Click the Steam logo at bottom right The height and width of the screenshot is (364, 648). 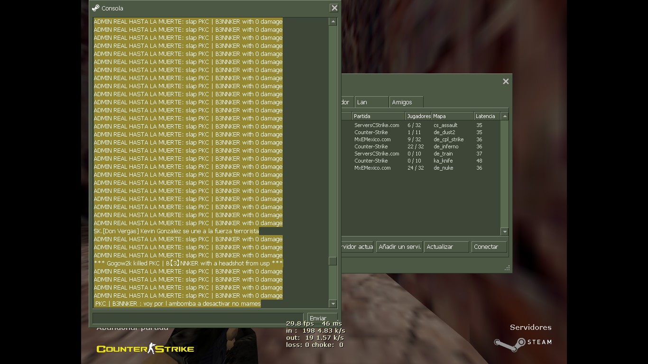tap(523, 343)
